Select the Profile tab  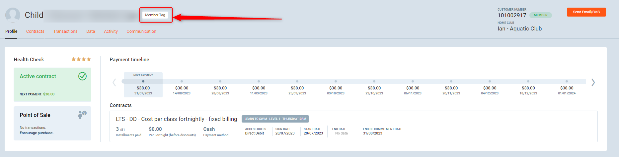coord(11,31)
